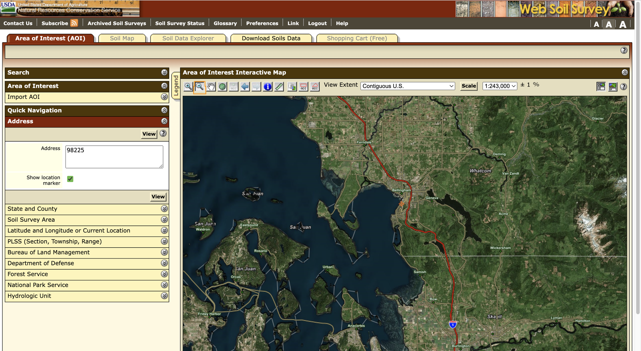
Task: Open the Subscribe RSS feed icon
Action: (x=74, y=23)
